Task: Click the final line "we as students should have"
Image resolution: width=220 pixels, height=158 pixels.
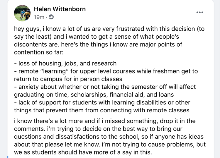Action: click(x=83, y=152)
